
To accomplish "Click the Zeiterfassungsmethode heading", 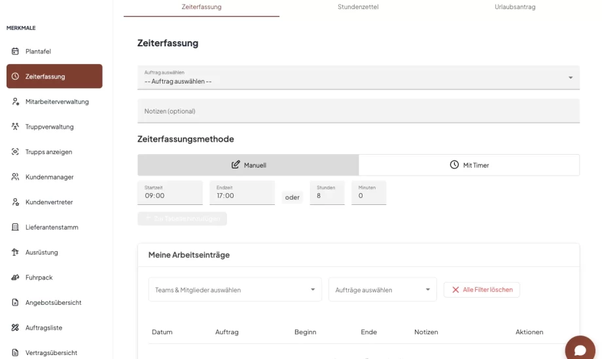I will [x=185, y=138].
